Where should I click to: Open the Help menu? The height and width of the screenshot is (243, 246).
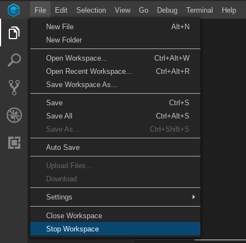229,10
